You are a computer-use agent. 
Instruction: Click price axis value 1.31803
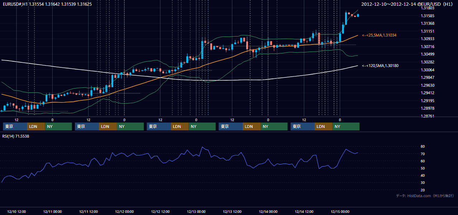click(428, 8)
